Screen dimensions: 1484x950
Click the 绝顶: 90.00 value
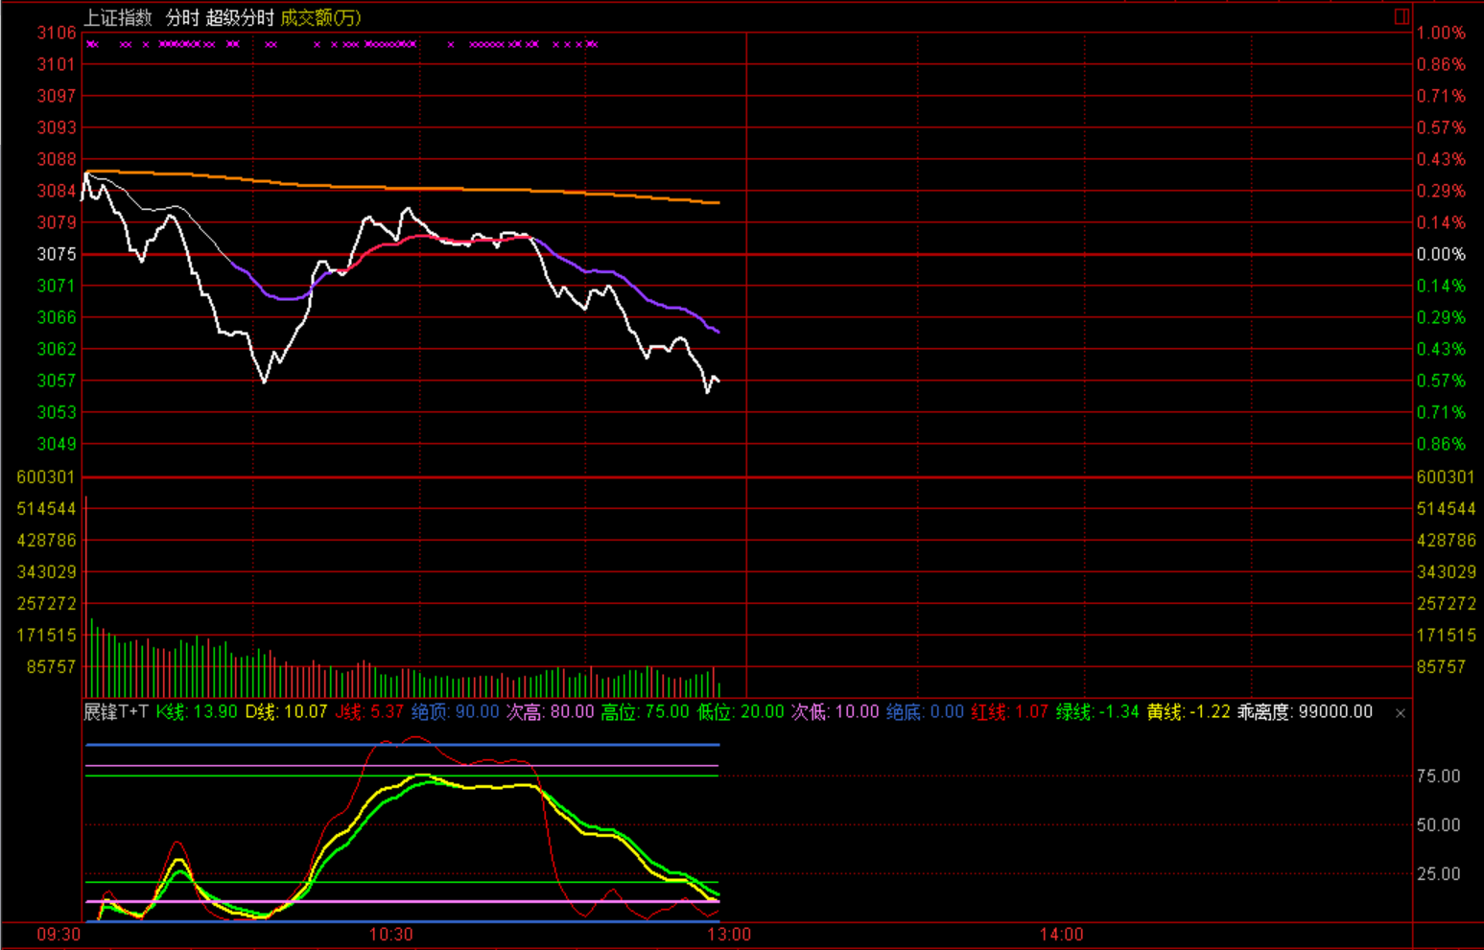click(x=456, y=711)
